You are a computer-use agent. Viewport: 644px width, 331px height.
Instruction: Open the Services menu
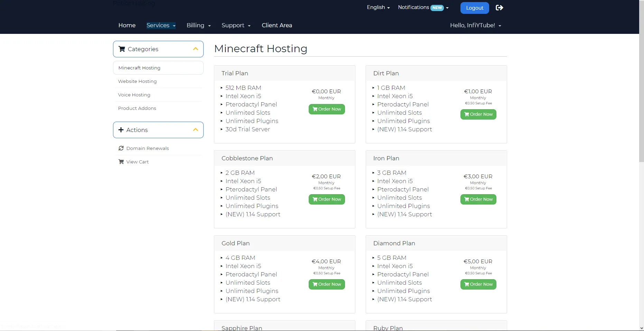161,25
